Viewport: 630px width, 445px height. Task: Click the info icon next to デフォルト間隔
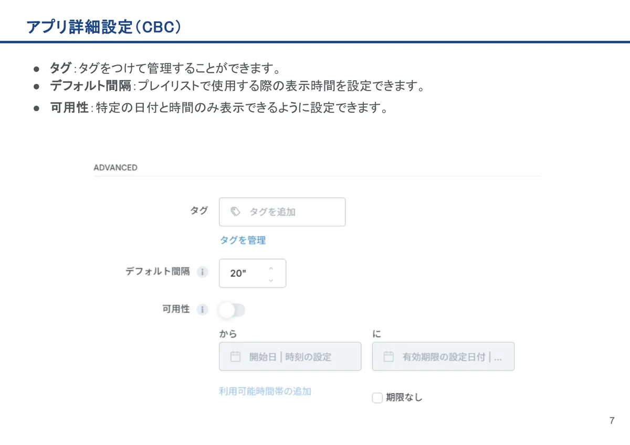pyautogui.click(x=202, y=273)
